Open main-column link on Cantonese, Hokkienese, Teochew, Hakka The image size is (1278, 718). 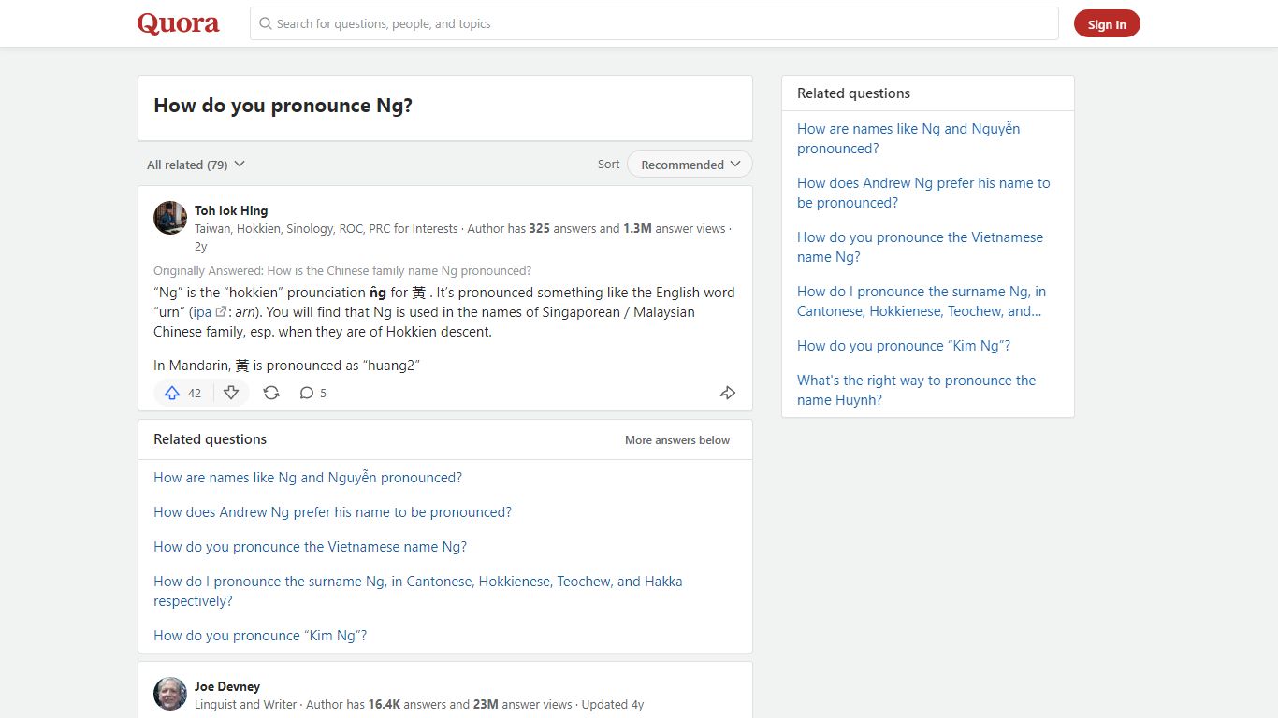pos(418,591)
